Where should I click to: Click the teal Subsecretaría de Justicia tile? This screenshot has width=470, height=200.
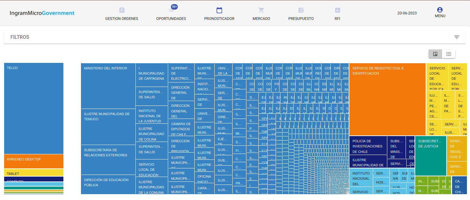click(431, 156)
